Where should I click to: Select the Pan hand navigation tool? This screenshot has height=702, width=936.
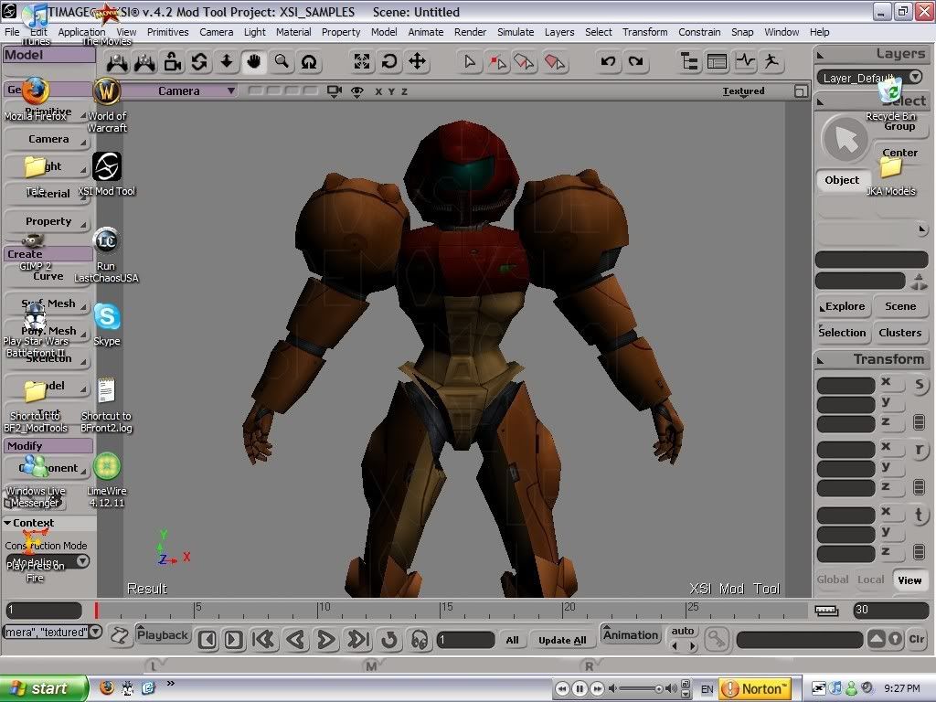coord(254,61)
